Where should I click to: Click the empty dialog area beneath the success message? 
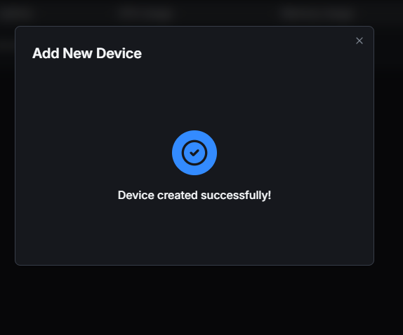pos(194,233)
